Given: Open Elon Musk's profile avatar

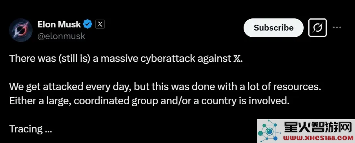Looking at the screenshot, I should (x=21, y=30).
